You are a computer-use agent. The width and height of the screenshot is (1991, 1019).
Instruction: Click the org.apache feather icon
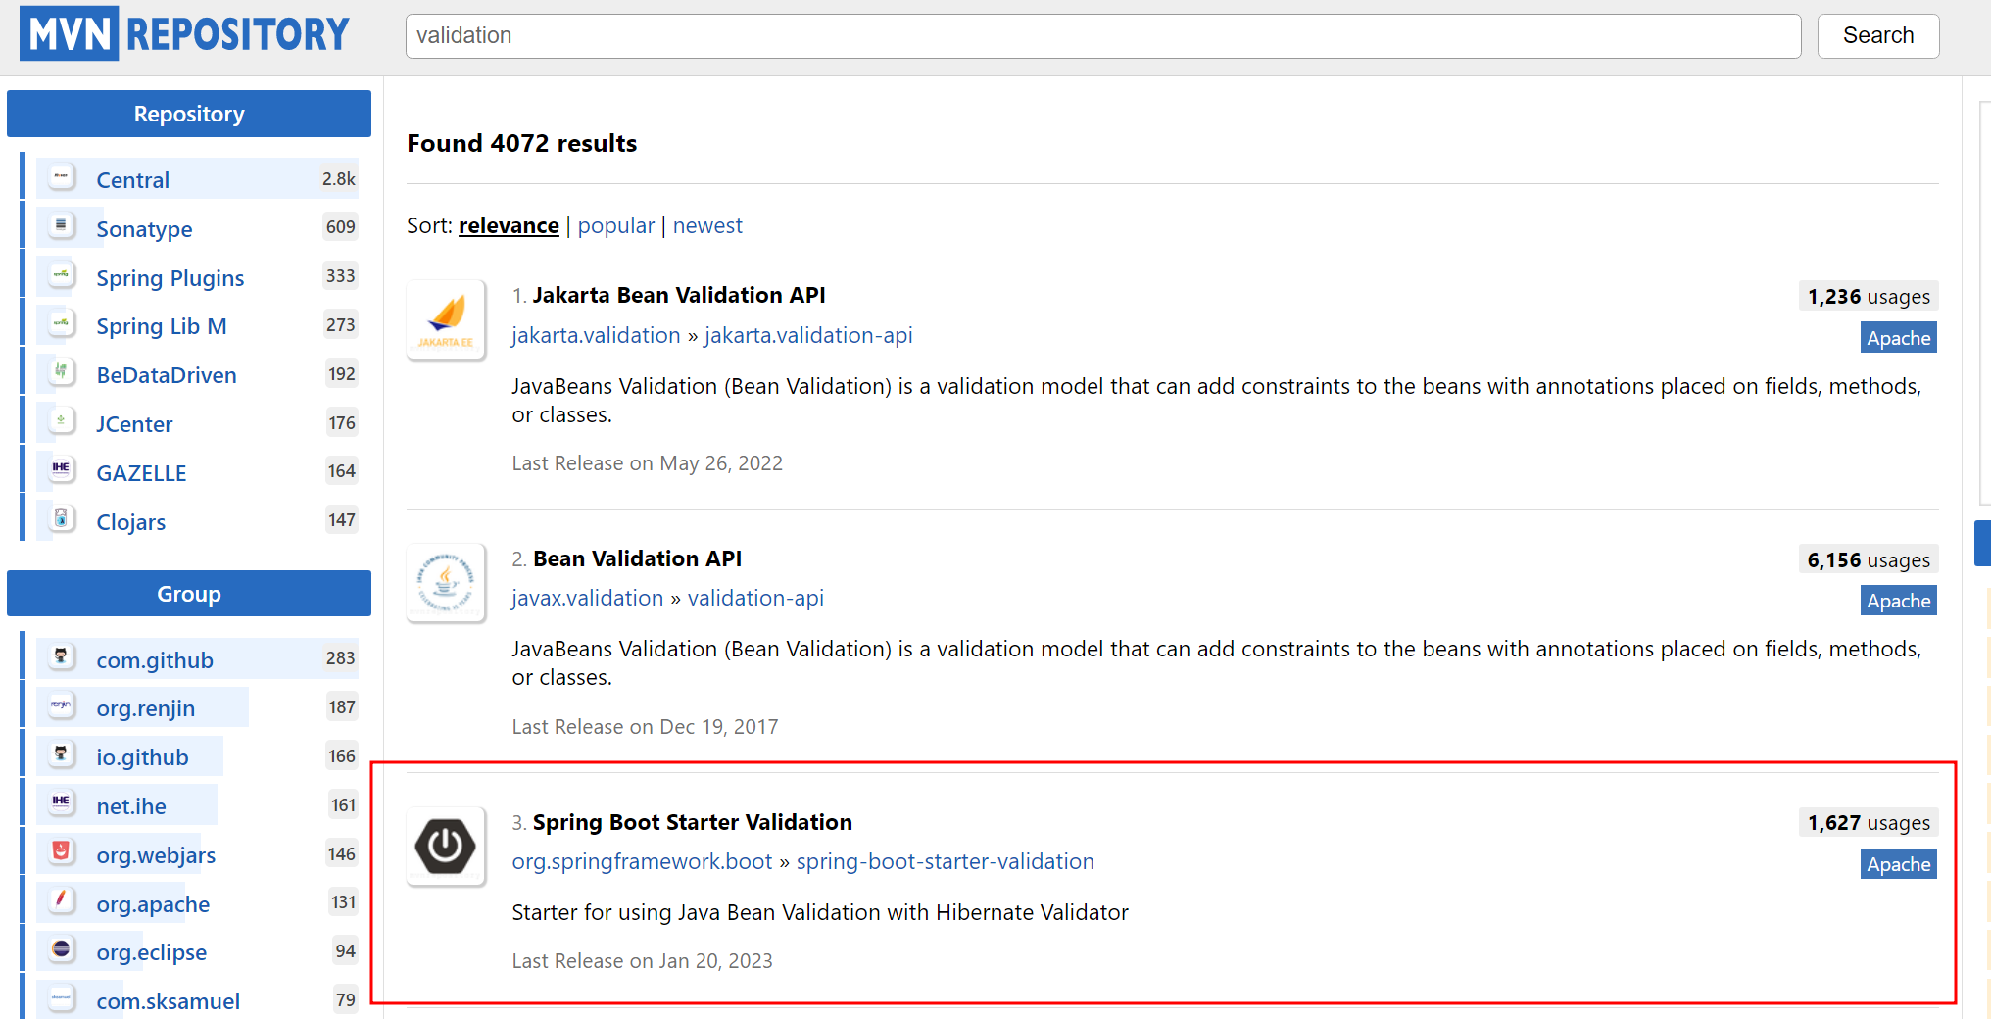pyautogui.click(x=62, y=900)
